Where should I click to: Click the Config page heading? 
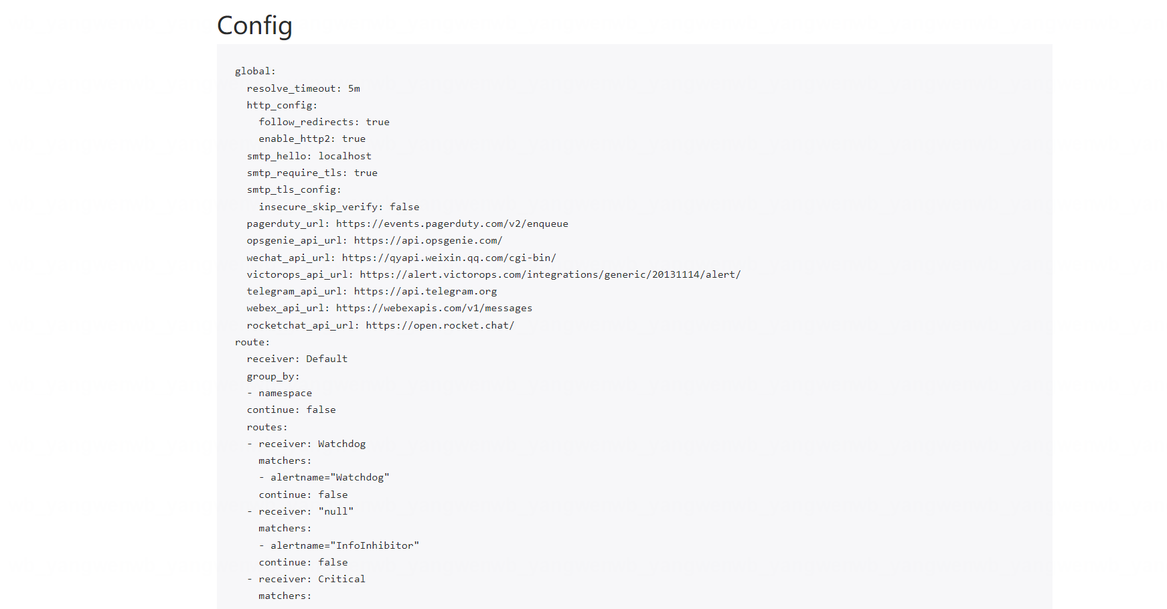pyautogui.click(x=254, y=26)
